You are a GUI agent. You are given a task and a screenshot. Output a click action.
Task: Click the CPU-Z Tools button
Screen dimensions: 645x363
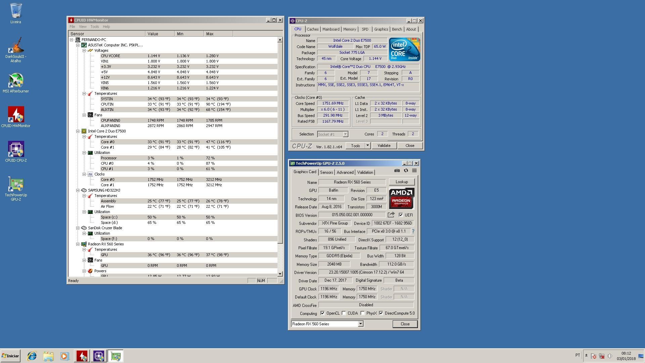(x=355, y=146)
